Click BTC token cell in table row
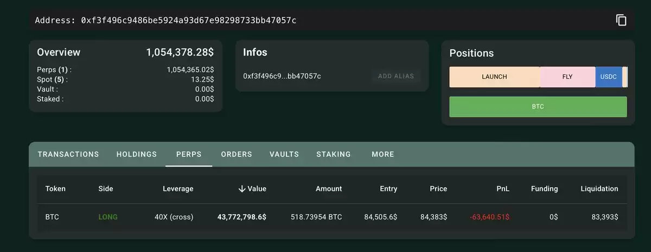Viewport: 651px width, 252px height. (52, 217)
